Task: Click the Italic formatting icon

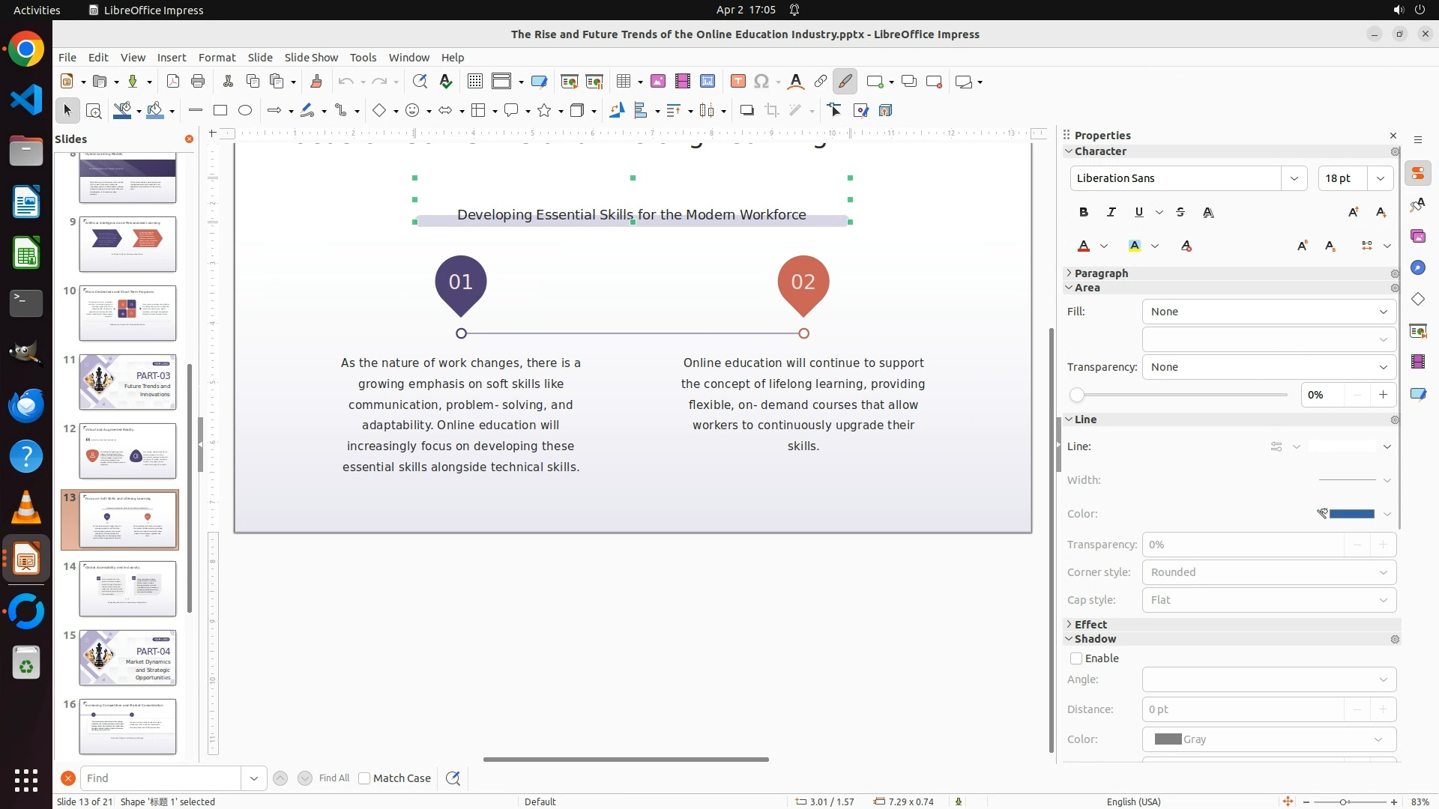Action: pyautogui.click(x=1111, y=213)
